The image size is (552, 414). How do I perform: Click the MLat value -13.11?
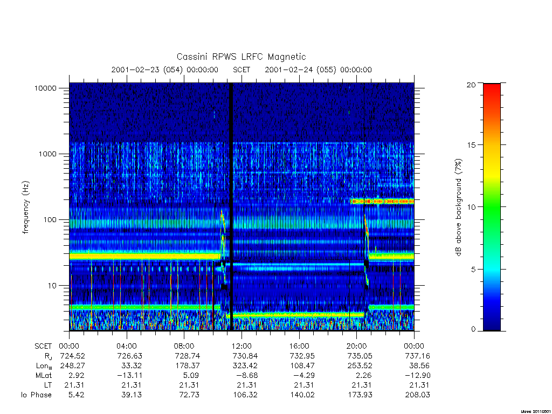(129, 376)
